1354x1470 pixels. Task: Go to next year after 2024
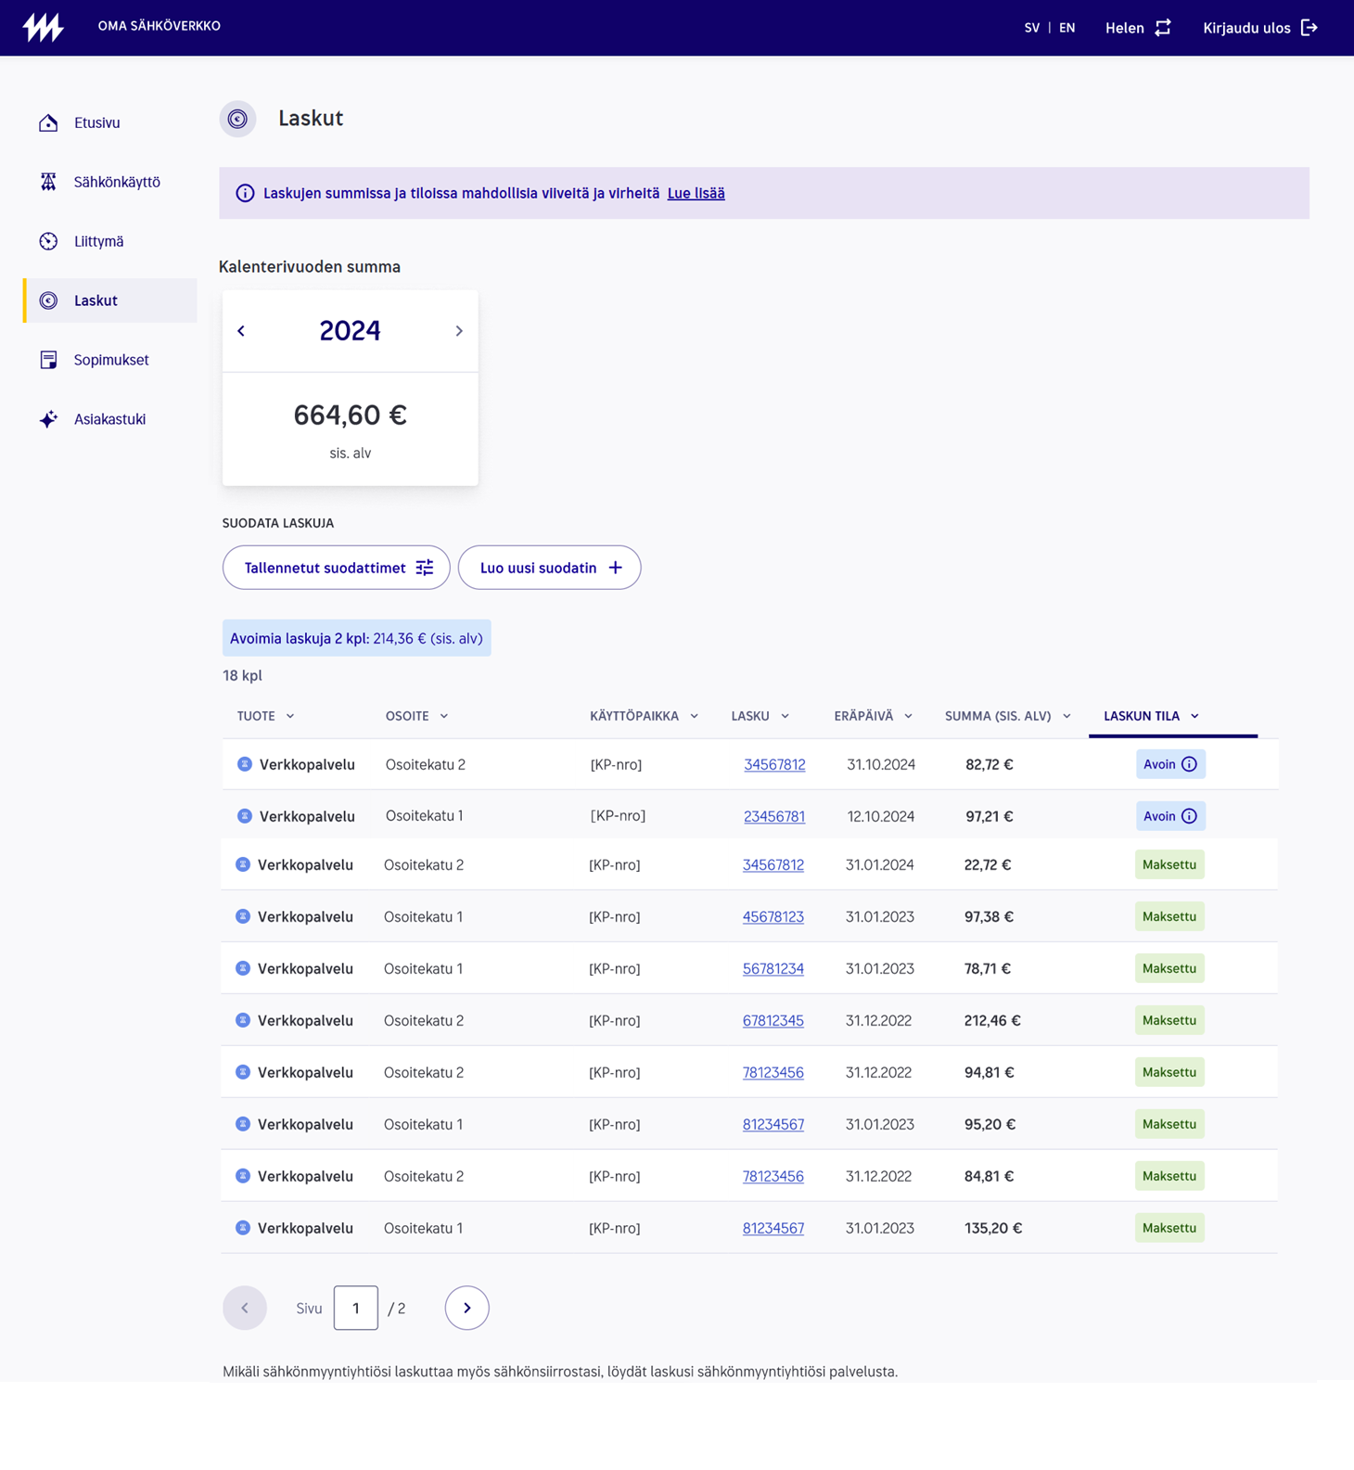459,331
